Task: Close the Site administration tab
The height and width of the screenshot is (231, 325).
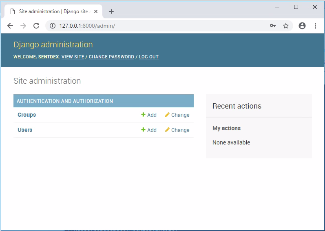Action: pos(96,11)
